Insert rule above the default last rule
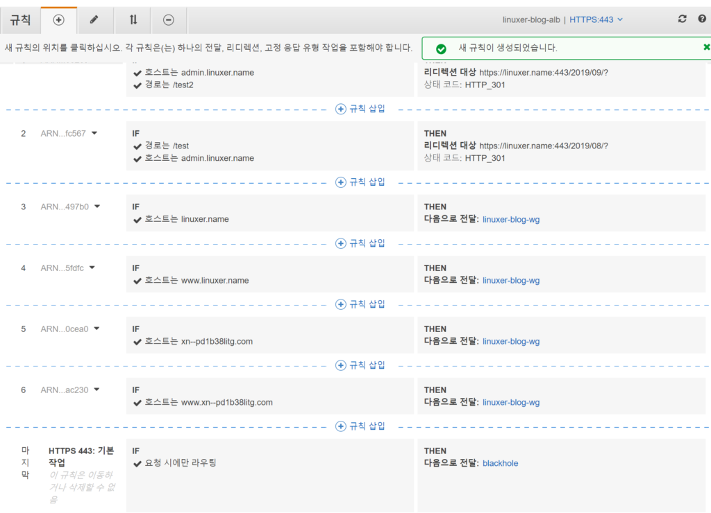The width and height of the screenshot is (711, 513). coord(360,426)
